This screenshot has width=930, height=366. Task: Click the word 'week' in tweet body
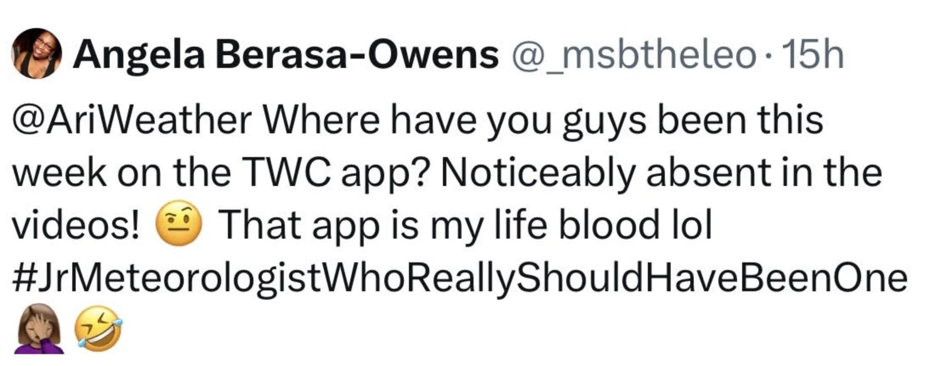pos(60,173)
